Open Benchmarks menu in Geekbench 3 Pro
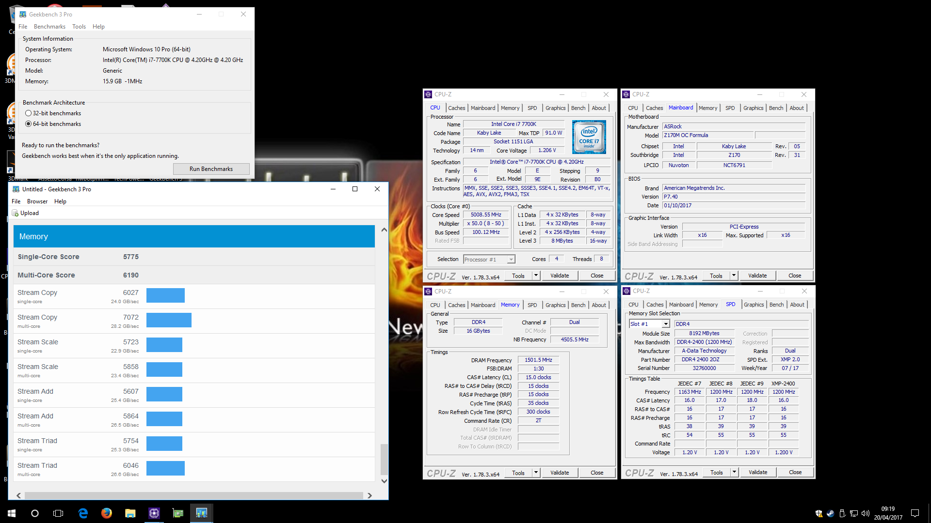The width and height of the screenshot is (931, 523). (x=49, y=27)
